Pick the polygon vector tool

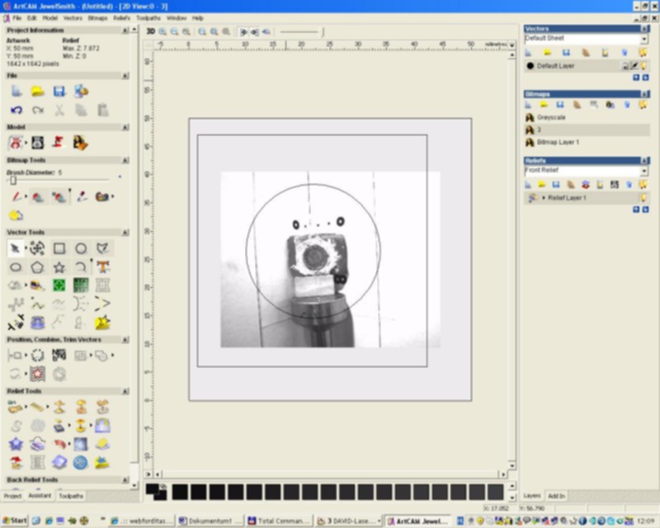(37, 267)
